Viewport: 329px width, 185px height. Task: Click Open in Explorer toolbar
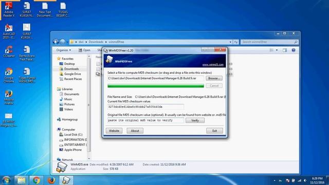(x=84, y=50)
